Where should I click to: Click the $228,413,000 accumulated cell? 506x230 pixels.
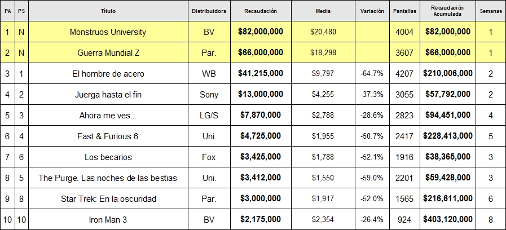tap(447, 136)
